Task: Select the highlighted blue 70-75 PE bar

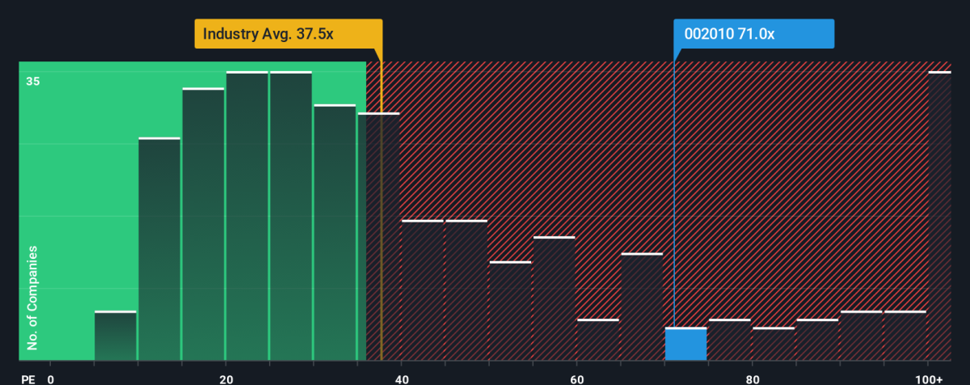Action: (x=685, y=344)
